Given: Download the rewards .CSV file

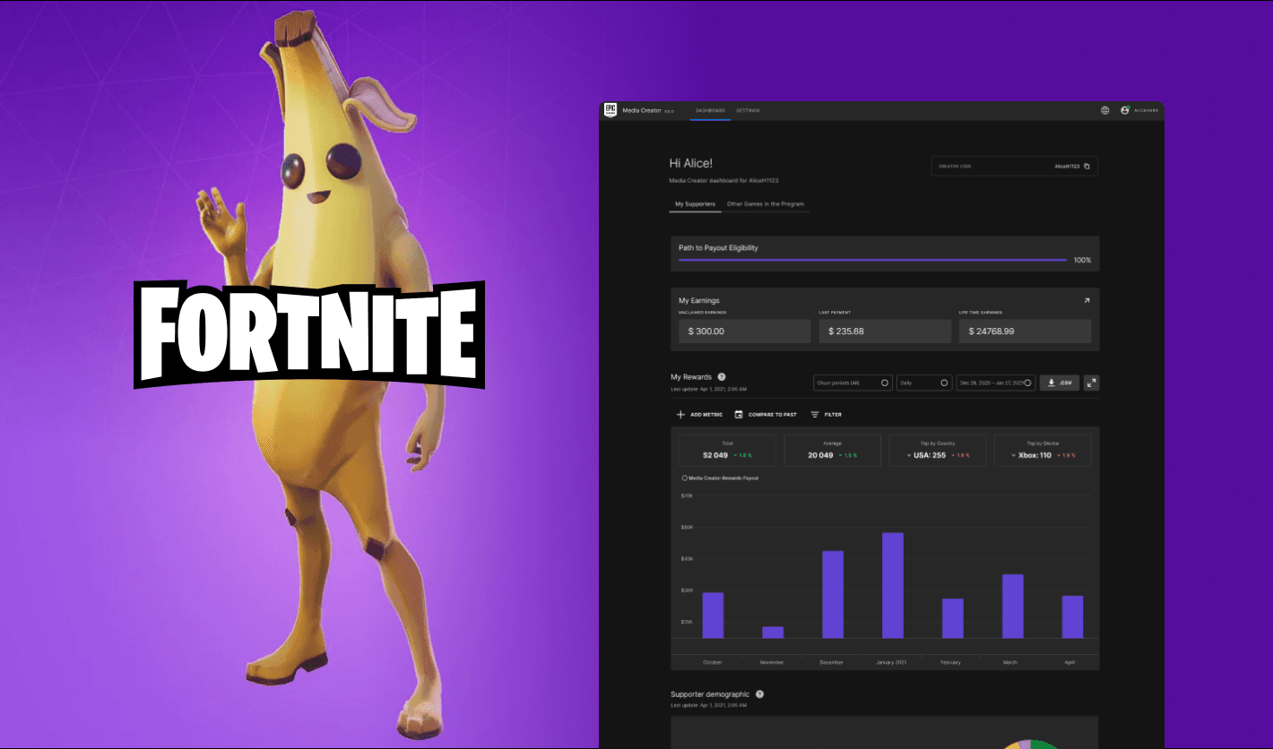Looking at the screenshot, I should [1059, 383].
